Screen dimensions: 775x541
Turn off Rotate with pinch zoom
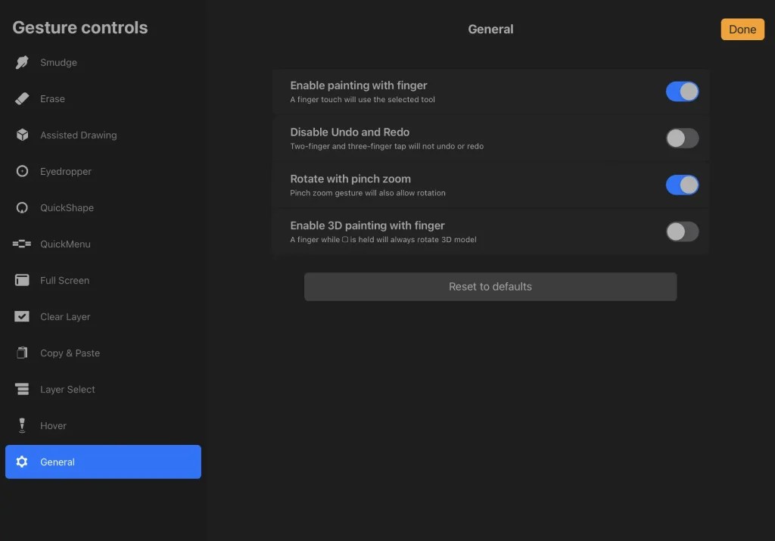682,185
